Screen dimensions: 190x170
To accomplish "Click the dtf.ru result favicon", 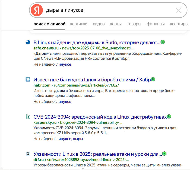I will [x=28, y=154].
